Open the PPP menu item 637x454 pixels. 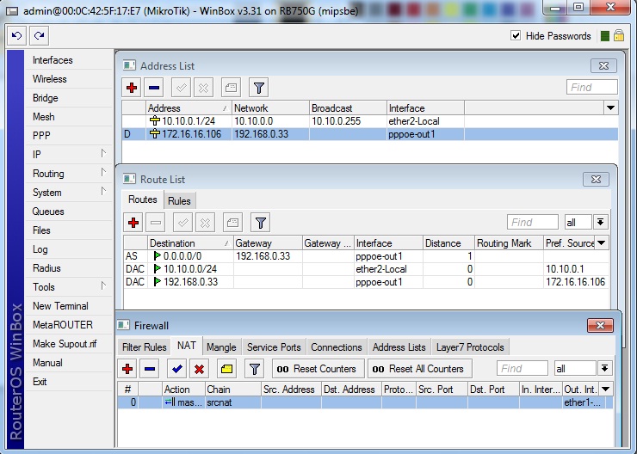point(68,136)
